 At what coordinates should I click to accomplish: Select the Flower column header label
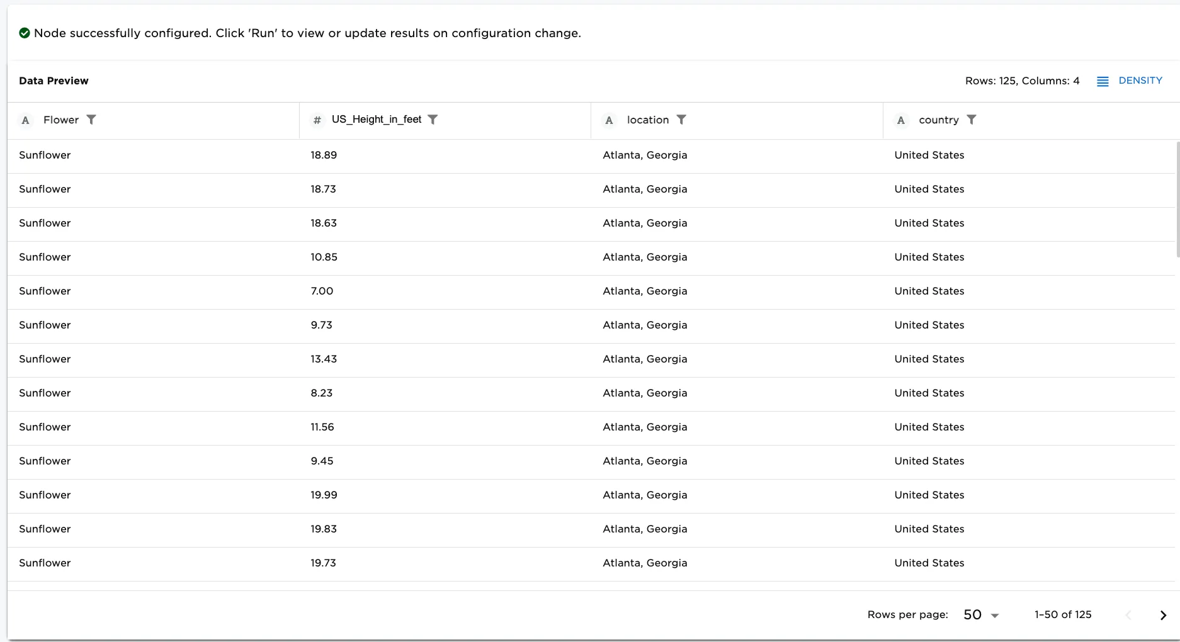coord(61,120)
